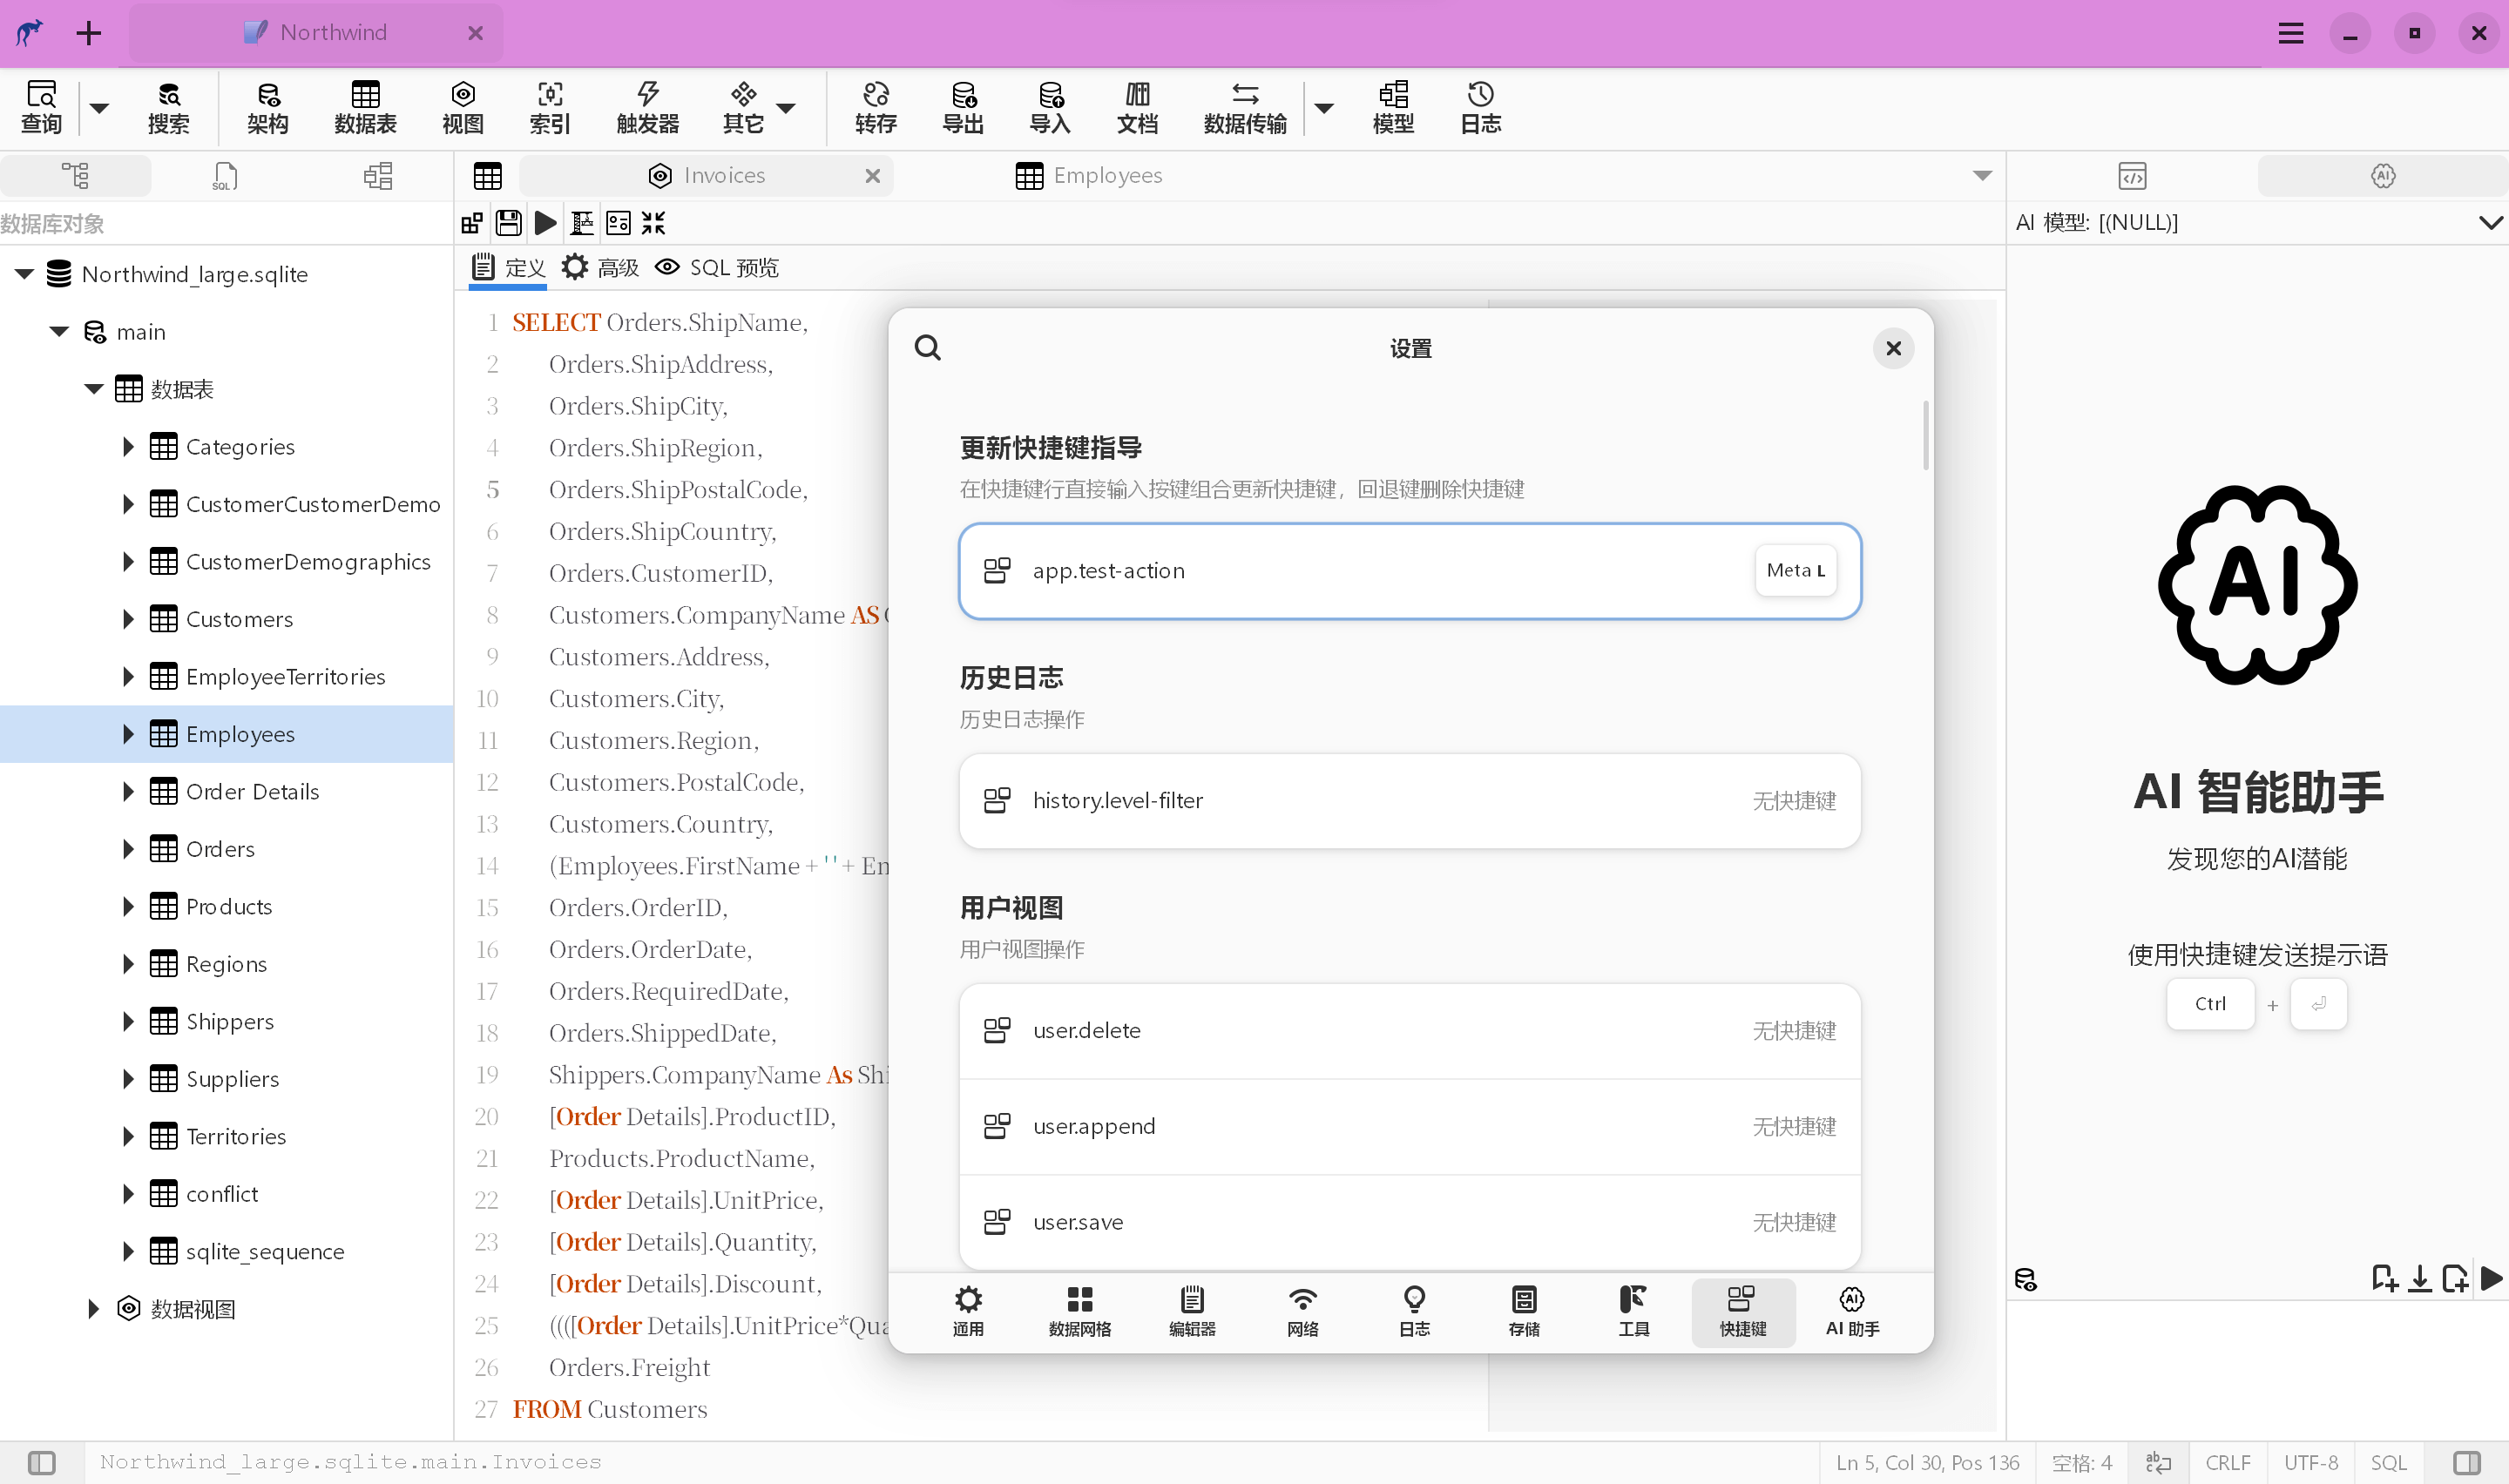Click the 导出 export toolbar icon
Image resolution: width=2509 pixels, height=1484 pixels.
962,107
